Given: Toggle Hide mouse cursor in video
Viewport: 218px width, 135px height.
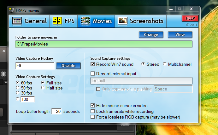Looking at the screenshot, I should pyautogui.click(x=92, y=106).
